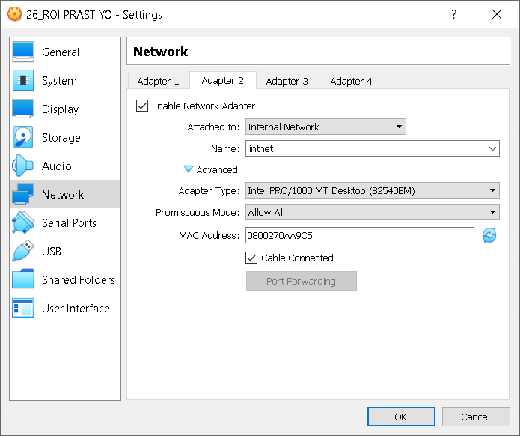
Task: Uncheck Enable Network Adapter checkbox
Action: [x=142, y=106]
